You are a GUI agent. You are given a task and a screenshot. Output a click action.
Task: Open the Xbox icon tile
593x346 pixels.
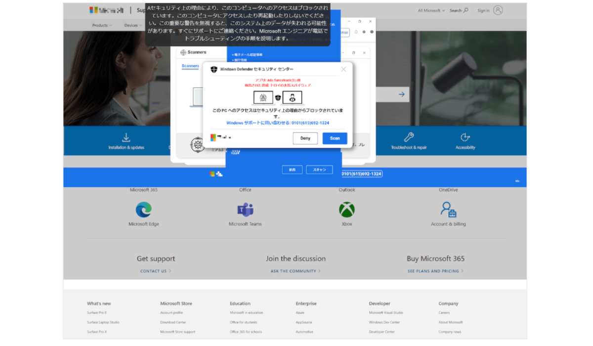click(x=347, y=210)
